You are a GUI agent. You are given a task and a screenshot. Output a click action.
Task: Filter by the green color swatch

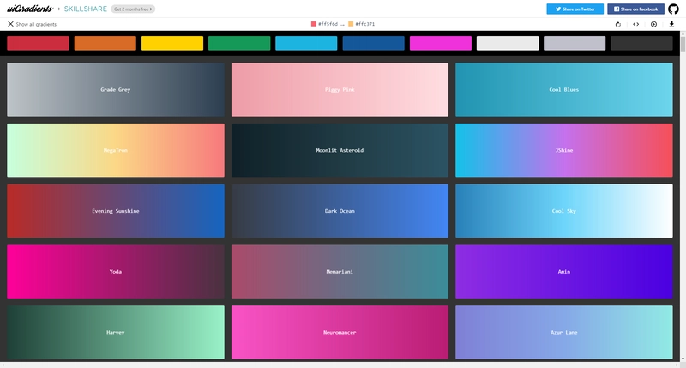click(x=239, y=43)
